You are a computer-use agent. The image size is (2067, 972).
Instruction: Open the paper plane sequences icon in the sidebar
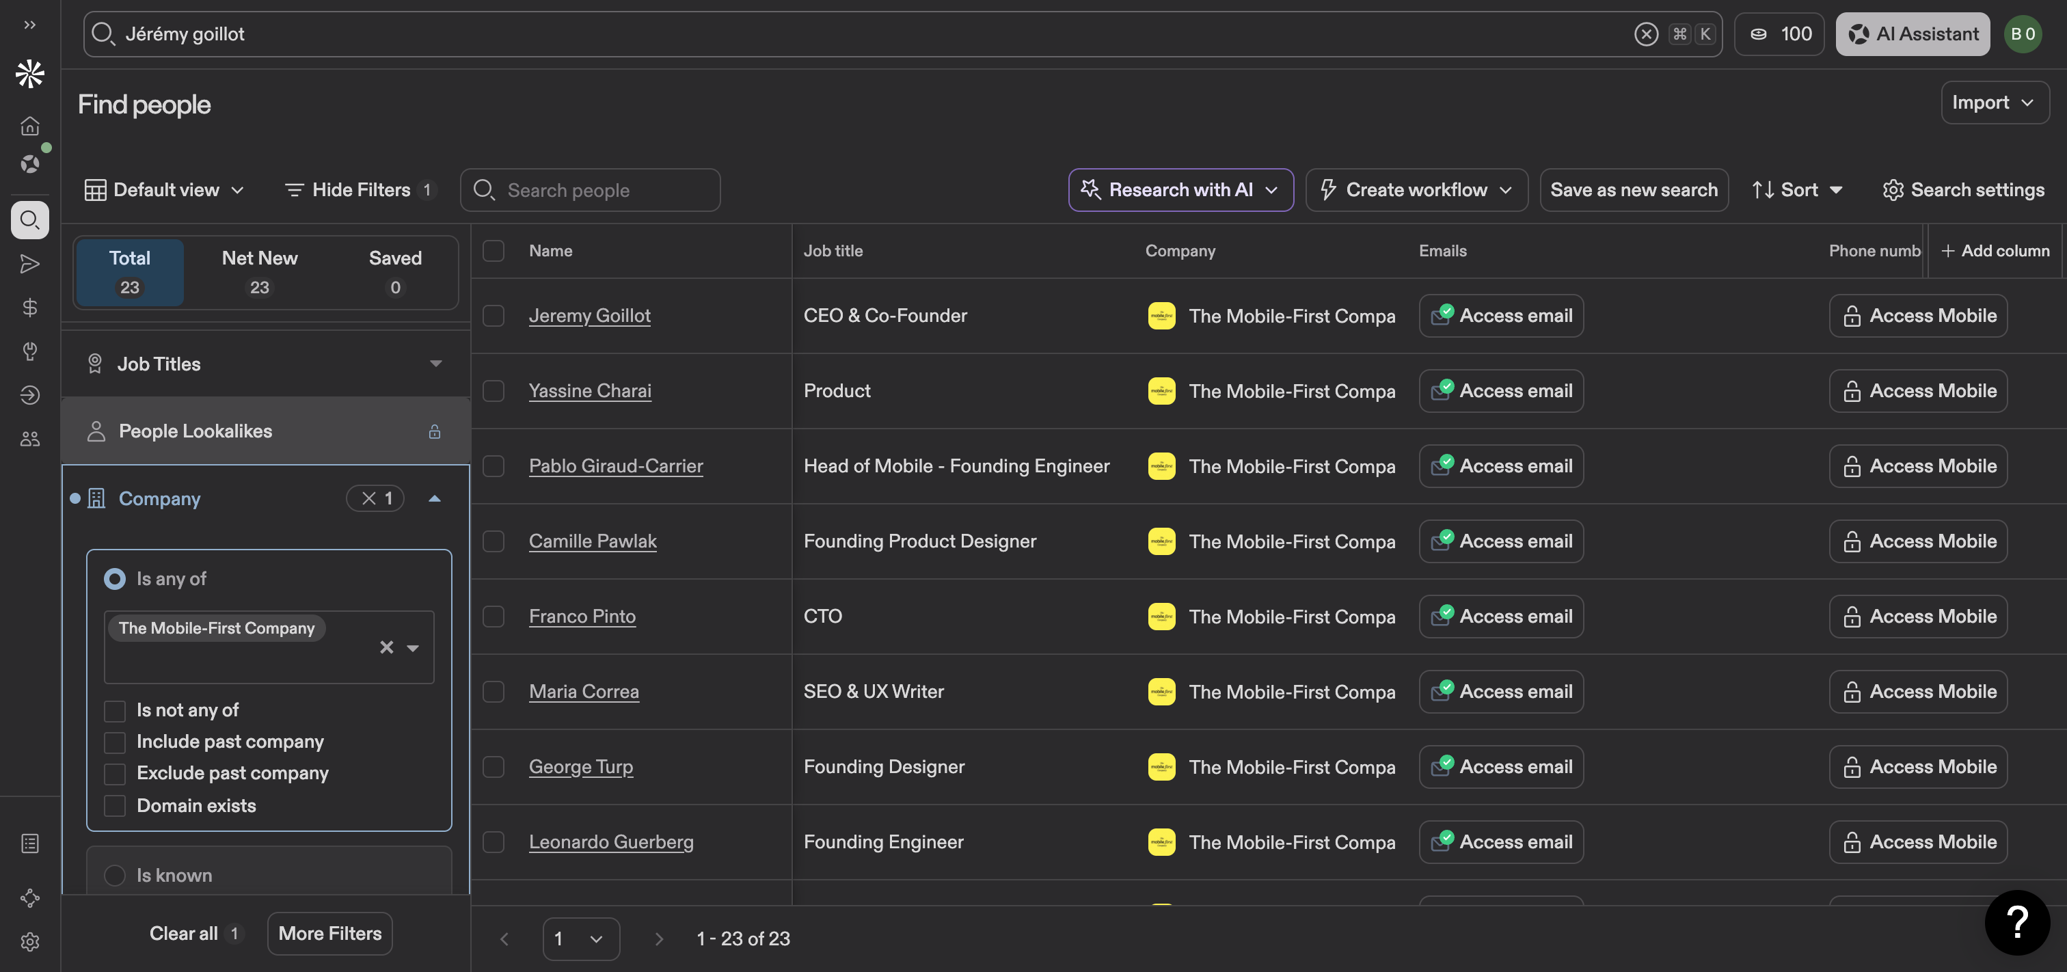(x=29, y=264)
